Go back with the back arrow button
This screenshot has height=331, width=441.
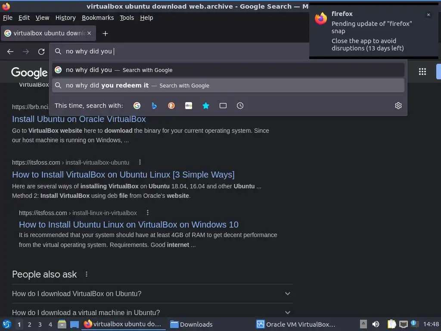[x=10, y=52]
